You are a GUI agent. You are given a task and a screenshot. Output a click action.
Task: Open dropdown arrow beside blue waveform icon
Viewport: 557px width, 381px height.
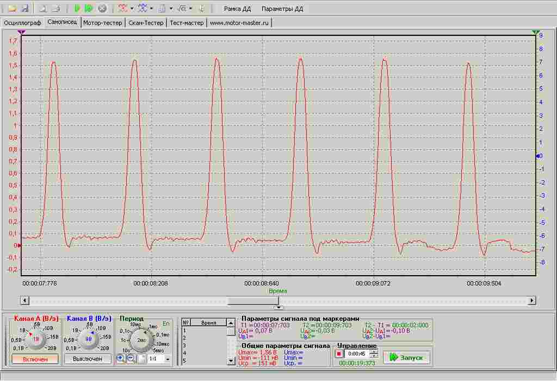(x=152, y=9)
